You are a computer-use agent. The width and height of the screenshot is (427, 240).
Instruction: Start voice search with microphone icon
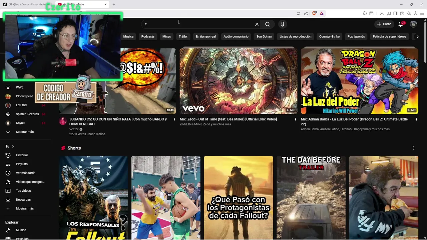point(283,24)
